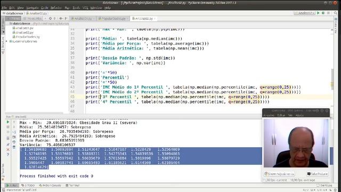Open the Navigate menu
This screenshot has height=192, width=341.
[32, 7]
